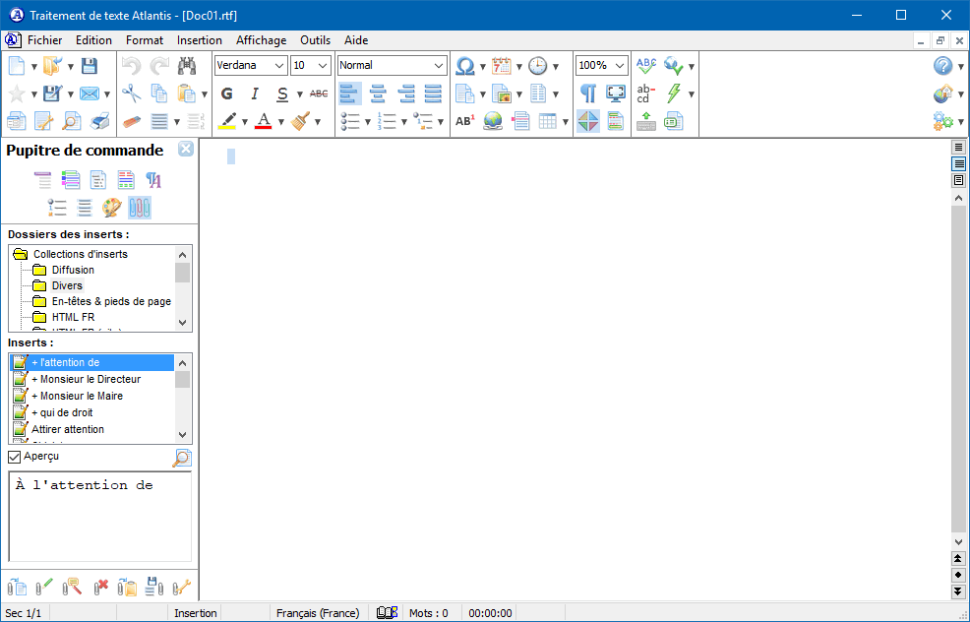Toggle center paragraph alignment

(378, 93)
